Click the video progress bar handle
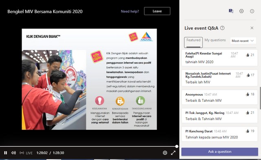 point(177,147)
